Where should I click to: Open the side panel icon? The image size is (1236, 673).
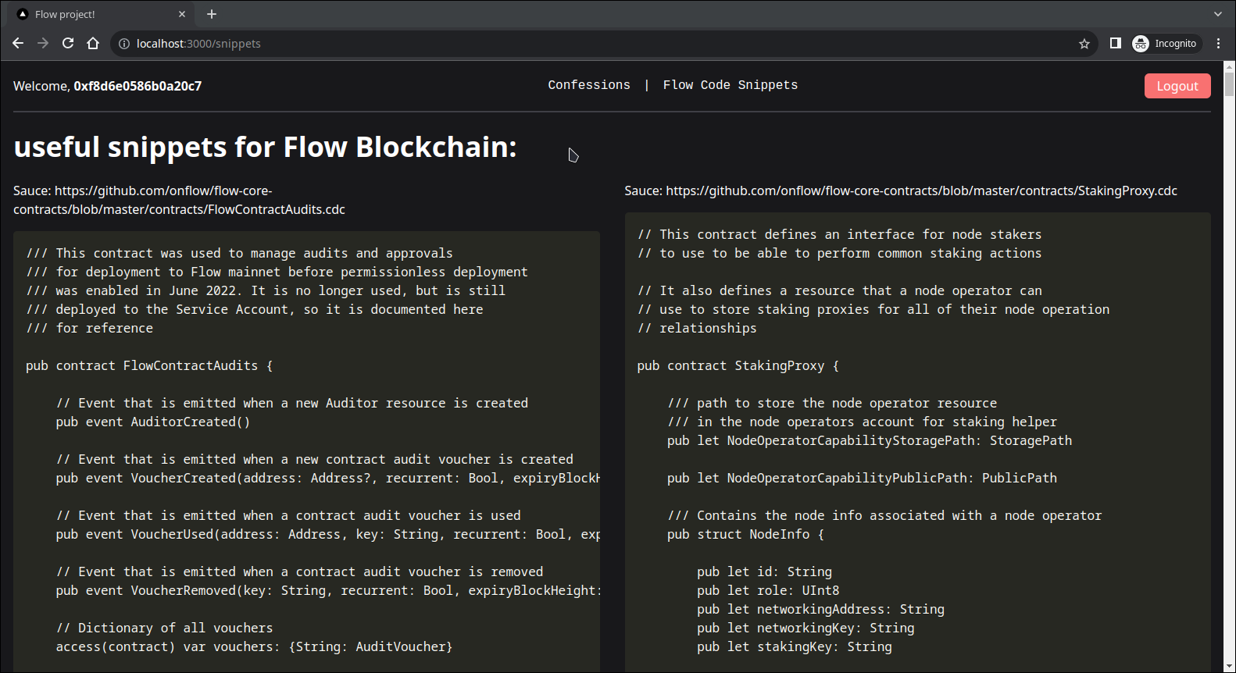(1116, 44)
